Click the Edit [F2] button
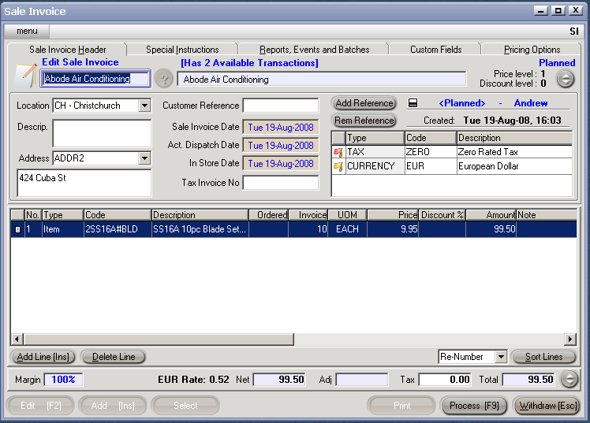This screenshot has width=590, height=423. coord(40,406)
